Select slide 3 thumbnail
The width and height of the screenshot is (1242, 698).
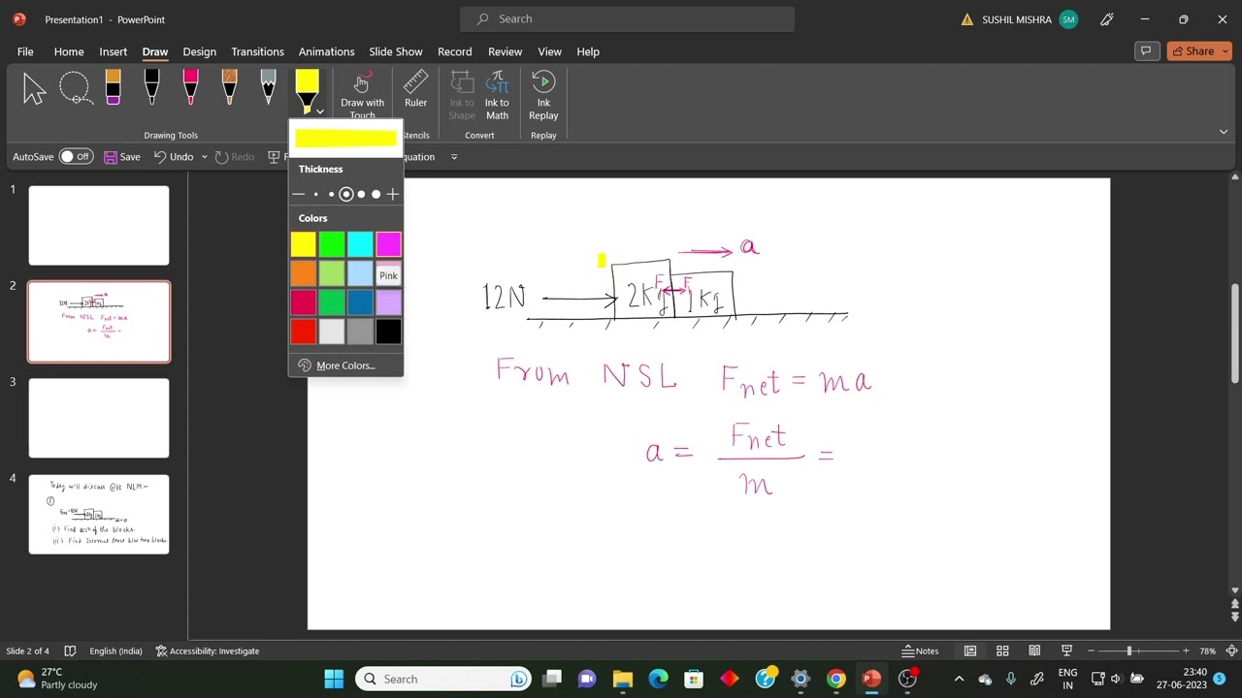click(x=99, y=418)
